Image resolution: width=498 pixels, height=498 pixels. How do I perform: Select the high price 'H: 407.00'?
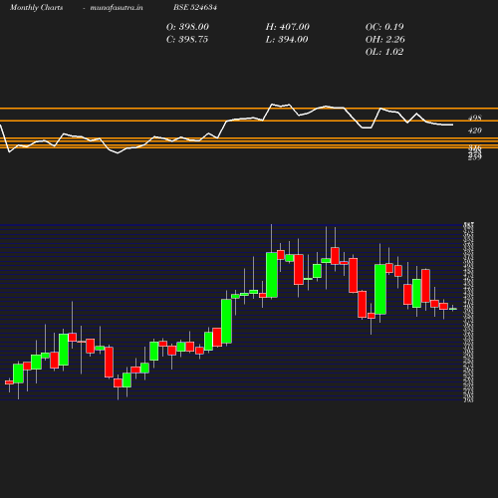pyautogui.click(x=288, y=27)
